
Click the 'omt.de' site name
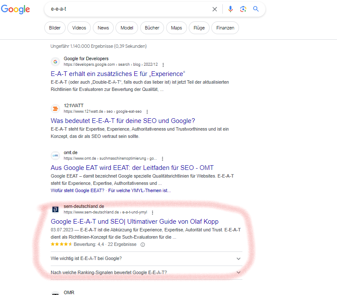tap(70, 152)
